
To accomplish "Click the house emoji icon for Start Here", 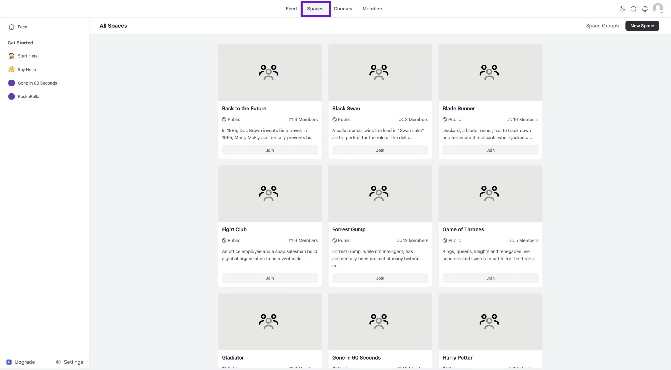I will pos(12,56).
